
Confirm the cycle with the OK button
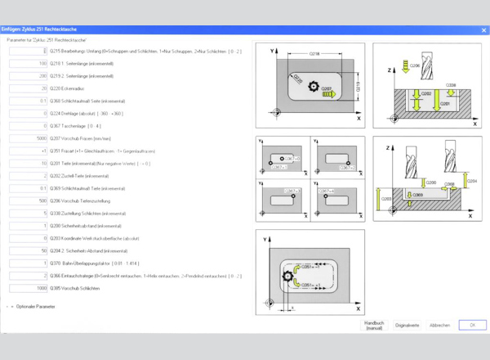tap(472, 325)
